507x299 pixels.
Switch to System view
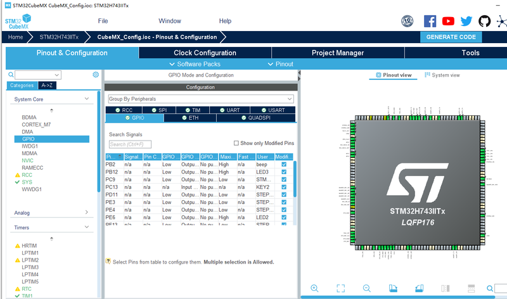pyautogui.click(x=442, y=75)
